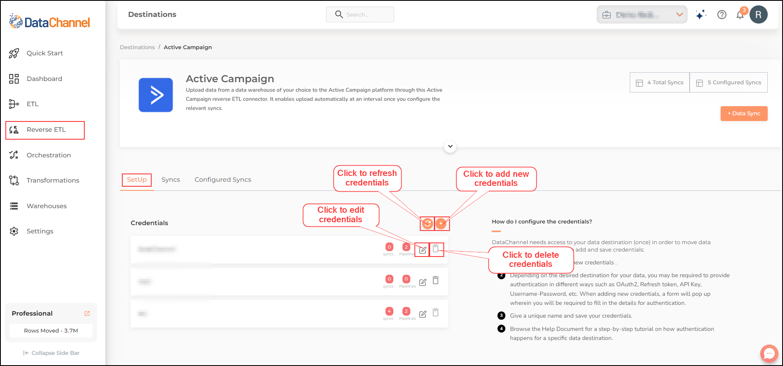Delete the second credential row
Viewport: 783px width, 366px height.
point(436,280)
